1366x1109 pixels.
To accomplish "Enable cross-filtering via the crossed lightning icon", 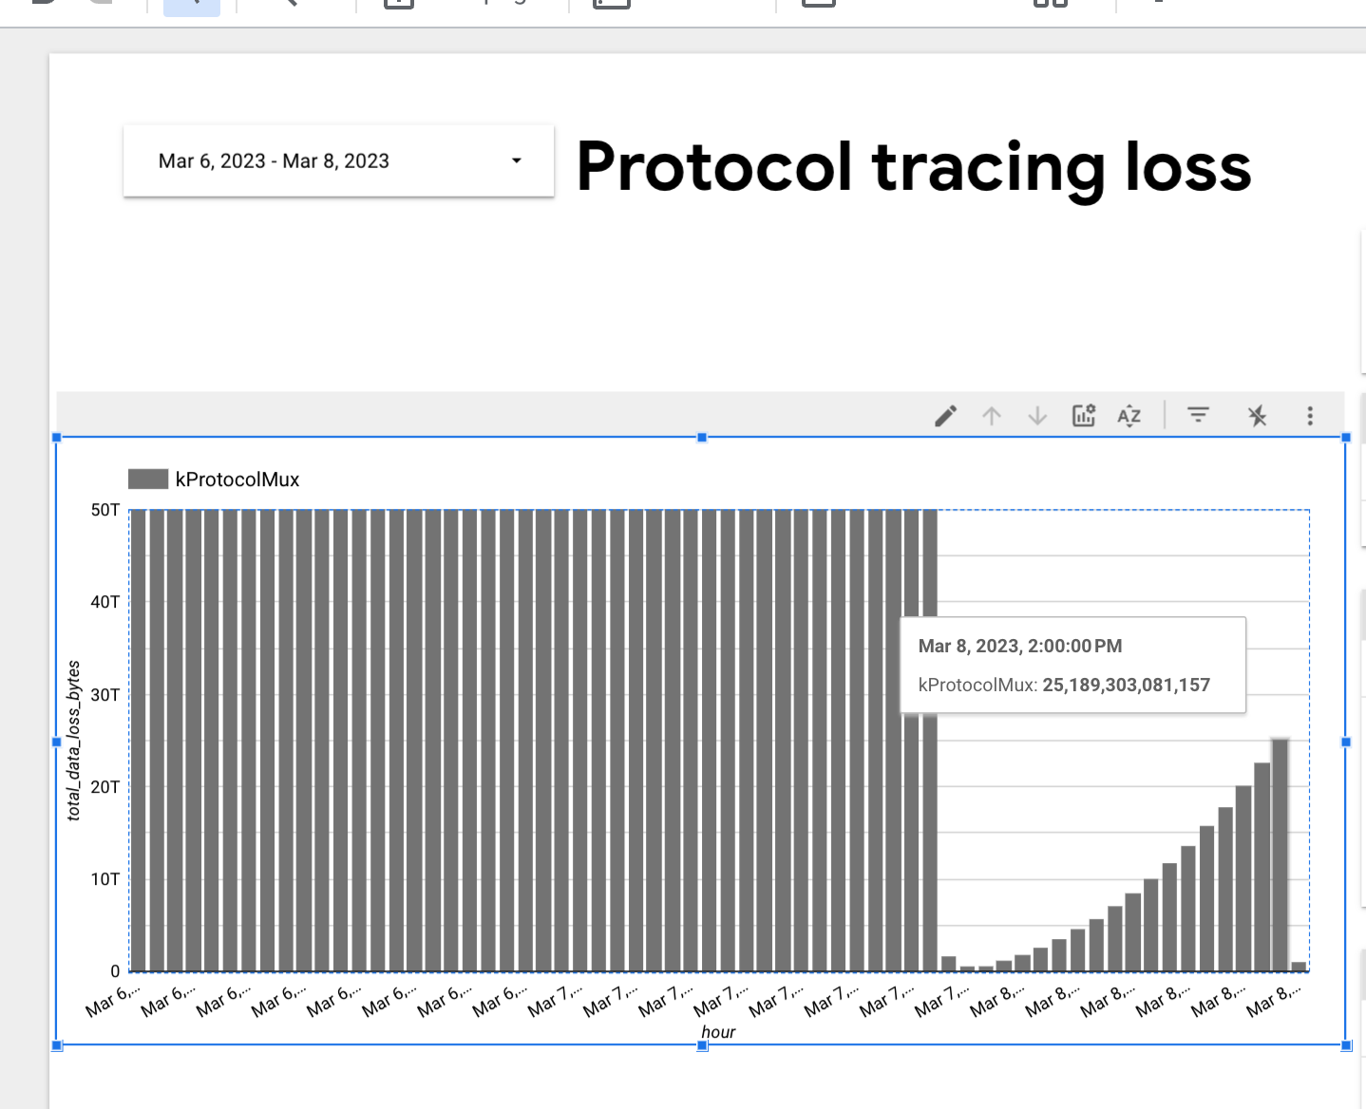I will click(x=1258, y=415).
